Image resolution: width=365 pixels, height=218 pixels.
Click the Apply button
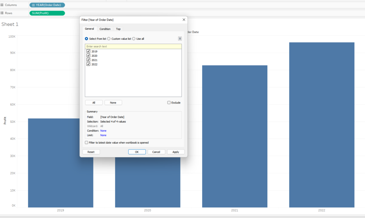[176, 152]
